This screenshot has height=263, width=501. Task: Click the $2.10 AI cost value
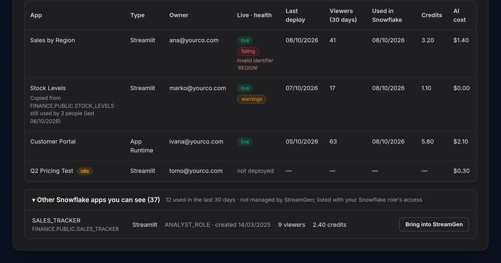pyautogui.click(x=461, y=142)
